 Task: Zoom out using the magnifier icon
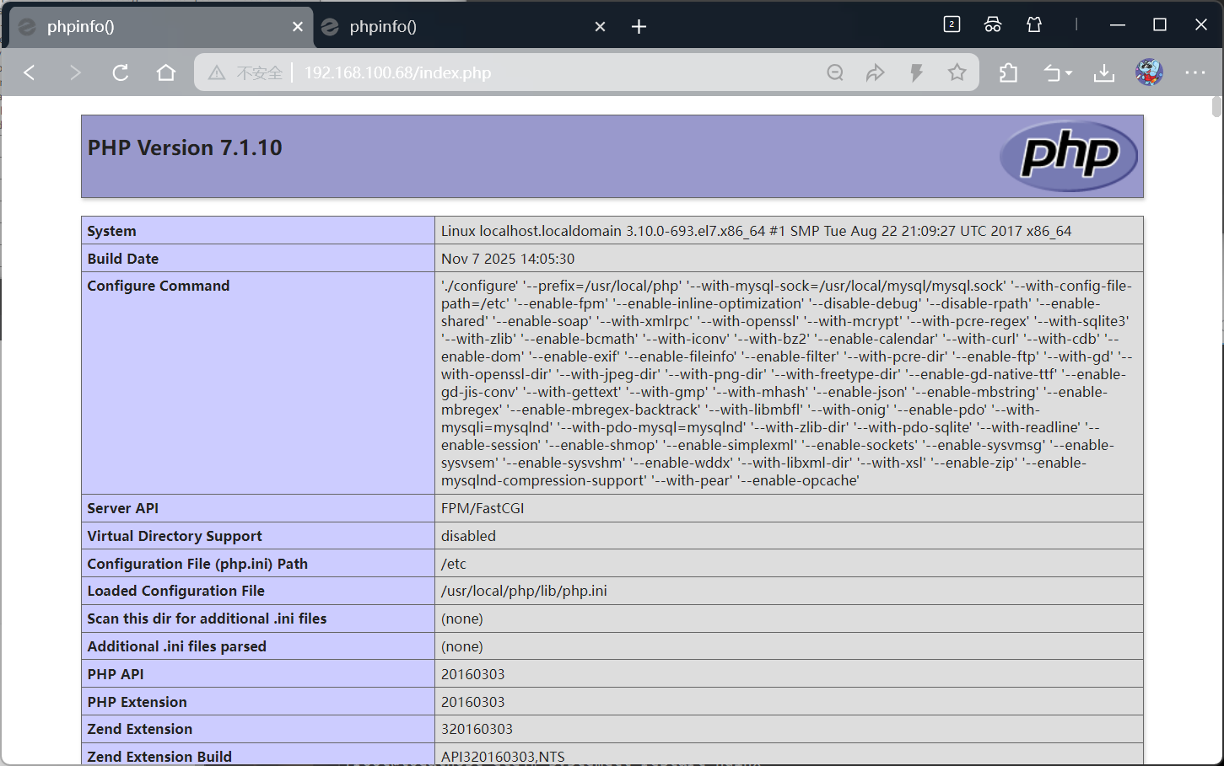[835, 72]
